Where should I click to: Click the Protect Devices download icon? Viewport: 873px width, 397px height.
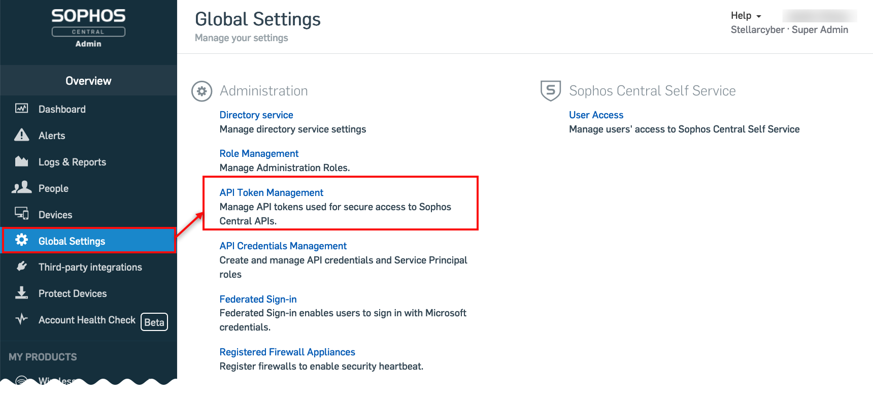[x=21, y=293]
